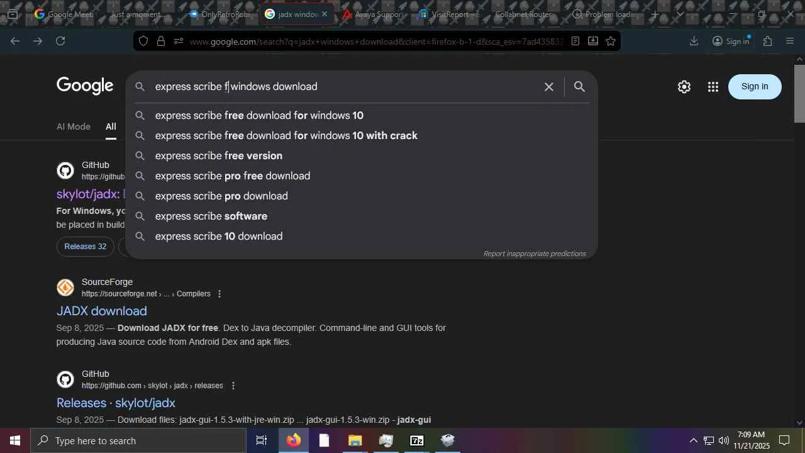
Task: Open 7-Zip from the taskbar
Action: [x=416, y=440]
